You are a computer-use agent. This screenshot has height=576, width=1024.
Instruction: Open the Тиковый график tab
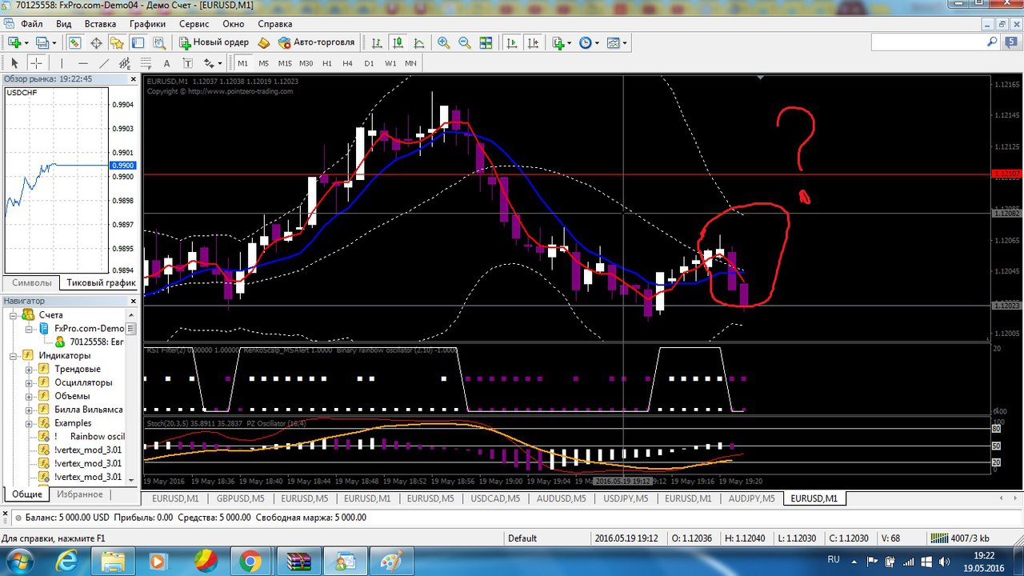(x=101, y=282)
